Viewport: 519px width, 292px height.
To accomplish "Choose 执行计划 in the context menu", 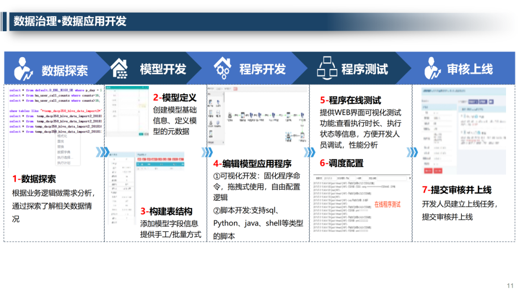I will [x=65, y=162].
